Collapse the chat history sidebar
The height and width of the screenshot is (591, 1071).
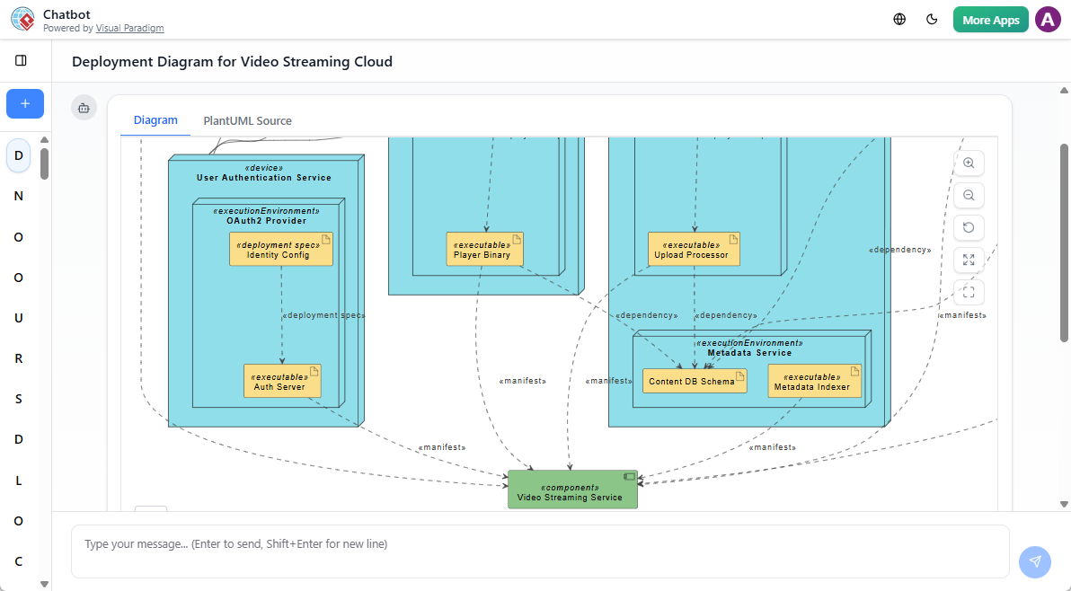pyautogui.click(x=22, y=60)
